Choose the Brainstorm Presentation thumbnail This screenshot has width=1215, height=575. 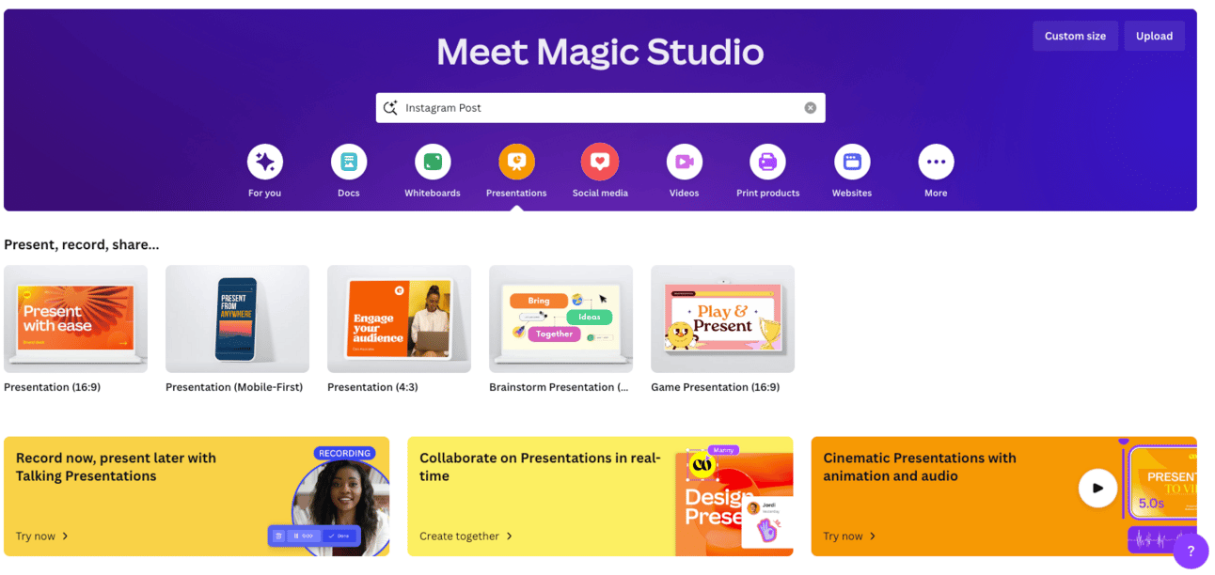[x=560, y=319]
